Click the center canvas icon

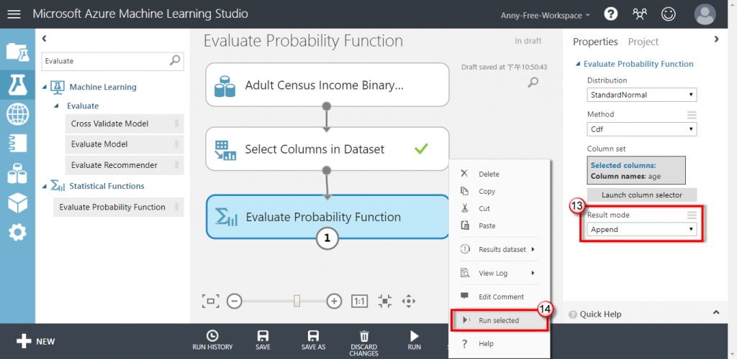(x=385, y=301)
